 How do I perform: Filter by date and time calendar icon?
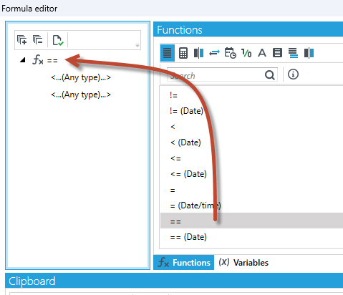(x=231, y=53)
